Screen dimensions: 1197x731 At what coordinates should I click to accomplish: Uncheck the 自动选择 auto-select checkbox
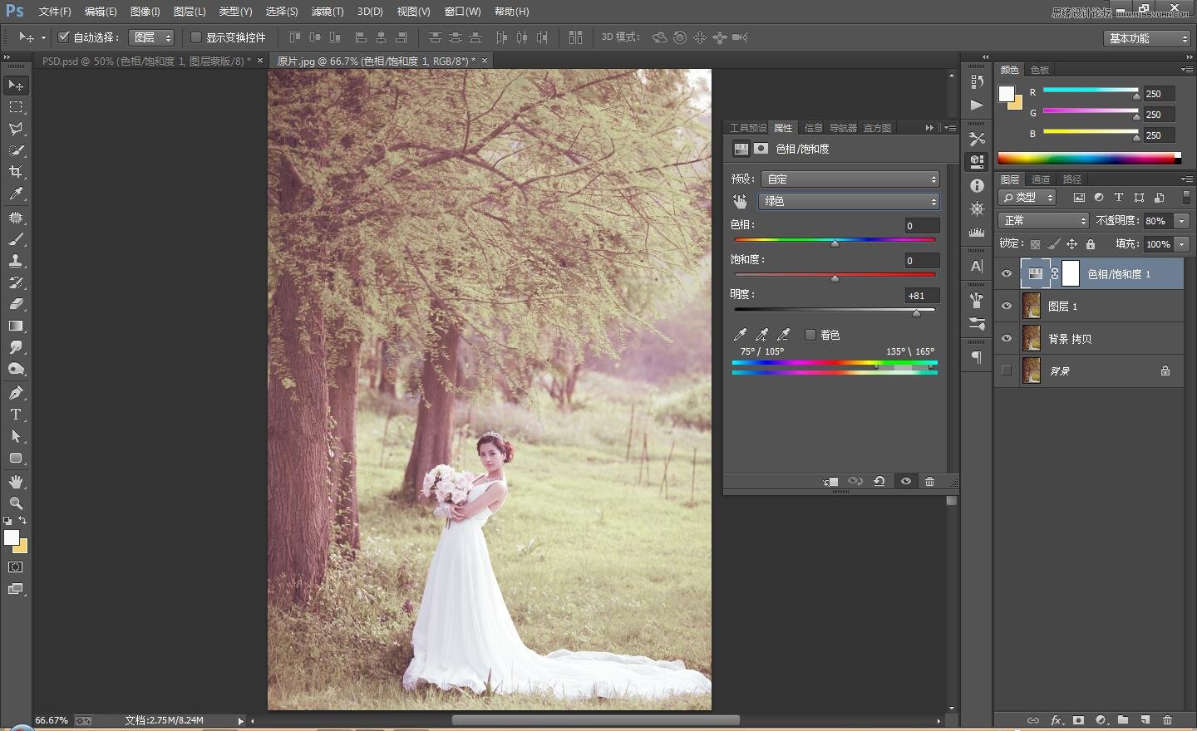pos(63,37)
